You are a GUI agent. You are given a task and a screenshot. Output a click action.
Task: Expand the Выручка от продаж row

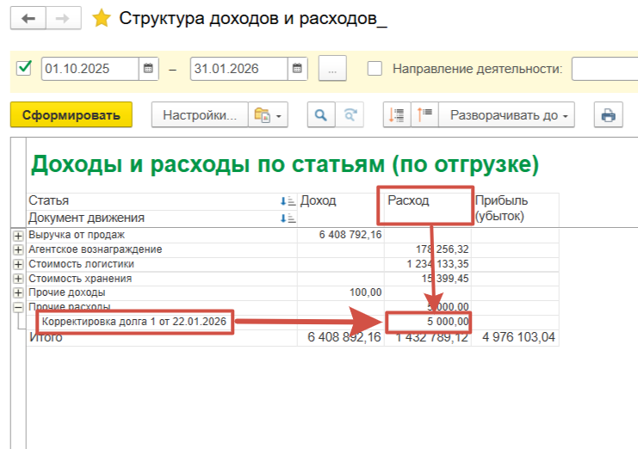(x=18, y=236)
